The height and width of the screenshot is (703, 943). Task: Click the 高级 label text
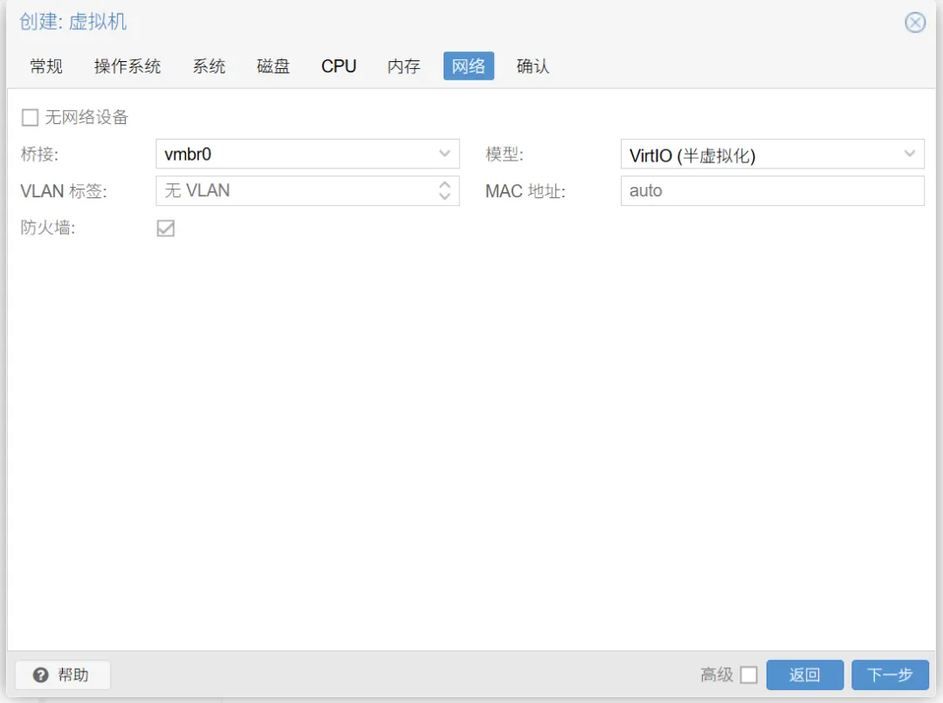pyautogui.click(x=717, y=675)
